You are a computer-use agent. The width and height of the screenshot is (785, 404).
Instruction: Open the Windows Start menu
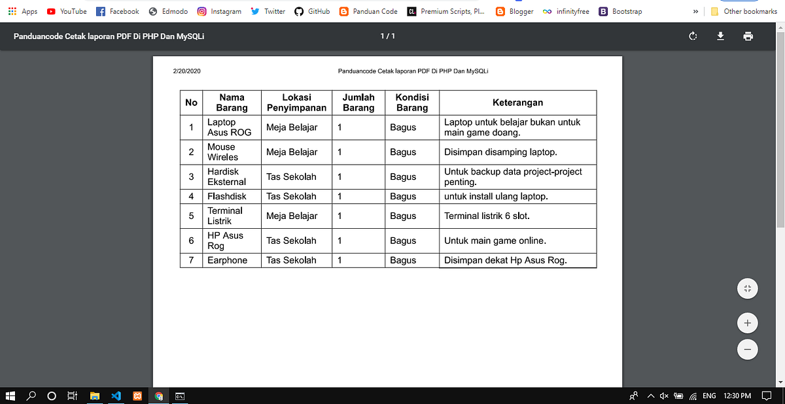pyautogui.click(x=10, y=396)
